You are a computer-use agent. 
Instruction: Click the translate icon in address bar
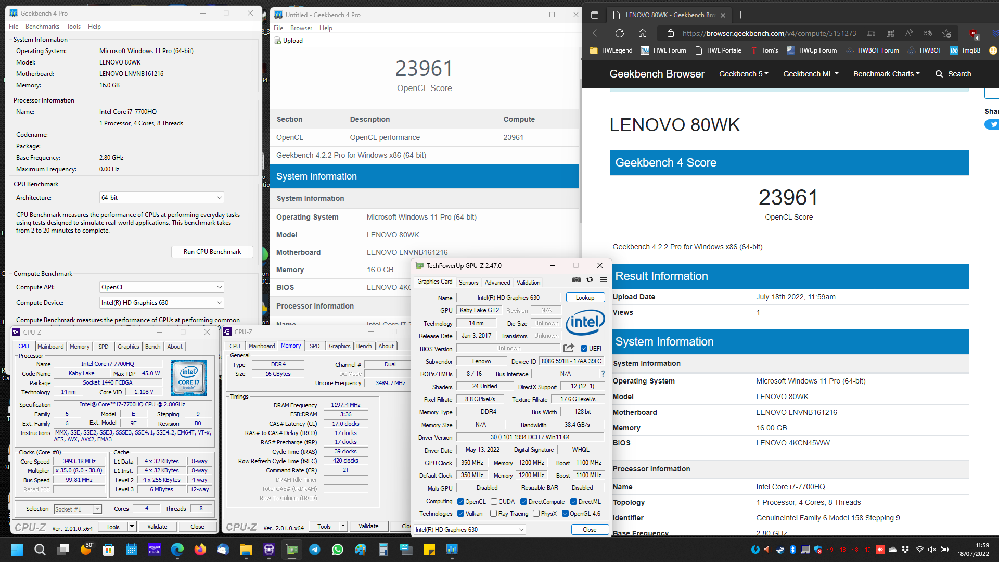coord(928,33)
